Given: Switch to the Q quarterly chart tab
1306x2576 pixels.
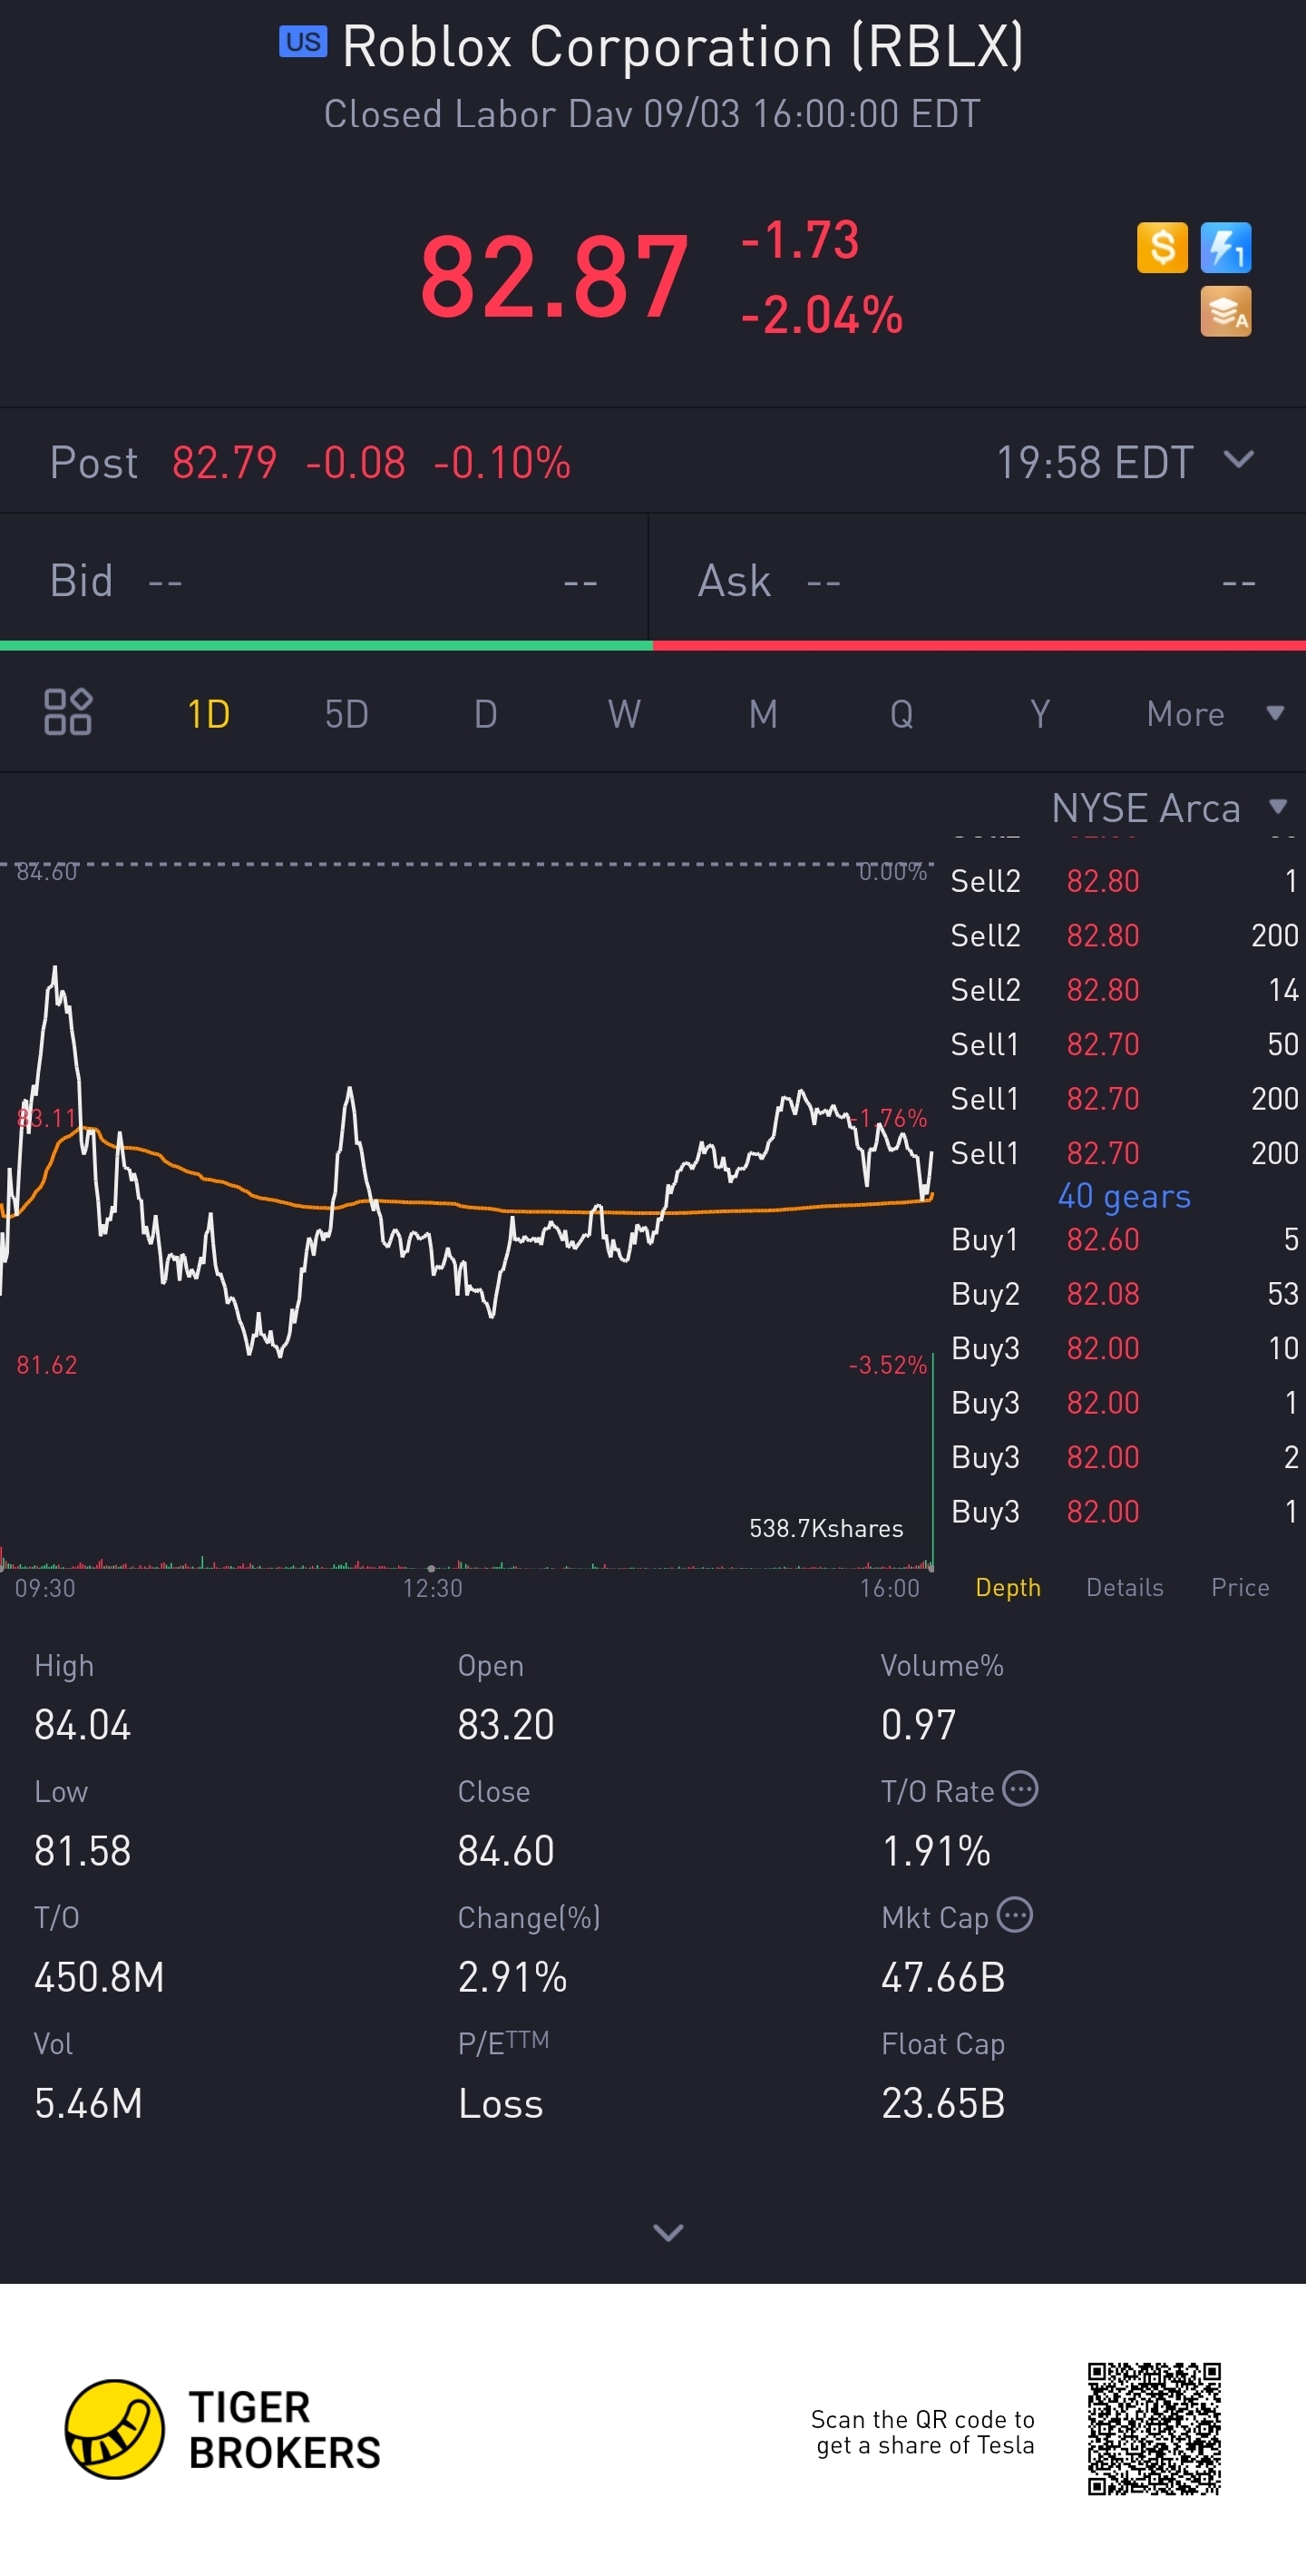Looking at the screenshot, I should click(902, 714).
